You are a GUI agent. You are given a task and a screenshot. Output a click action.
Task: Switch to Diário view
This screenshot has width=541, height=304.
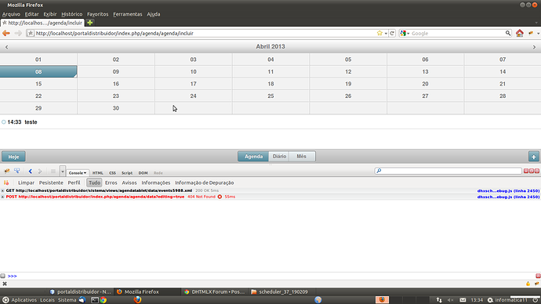click(279, 157)
